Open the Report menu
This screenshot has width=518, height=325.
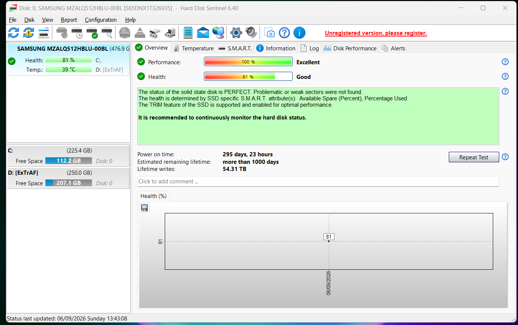click(69, 20)
